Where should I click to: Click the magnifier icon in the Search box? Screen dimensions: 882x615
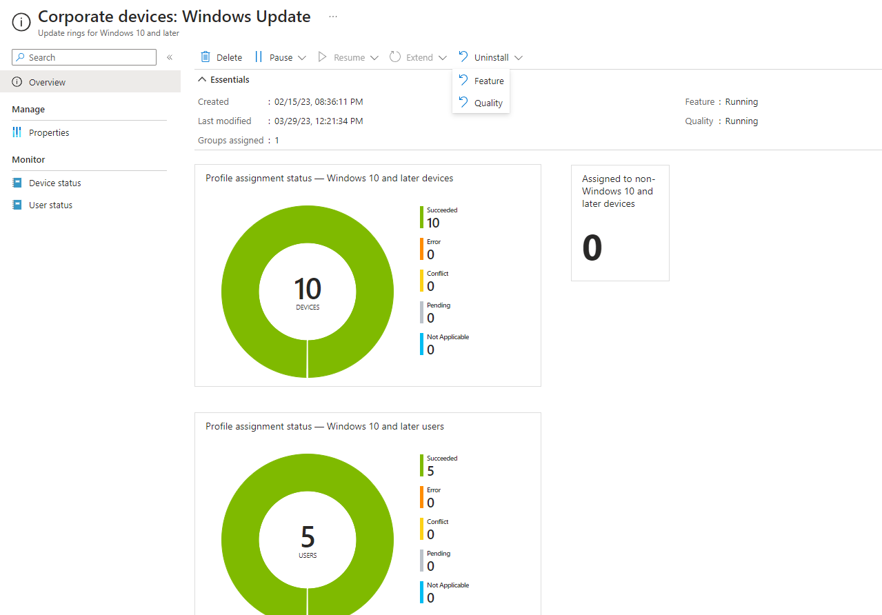pyautogui.click(x=20, y=57)
